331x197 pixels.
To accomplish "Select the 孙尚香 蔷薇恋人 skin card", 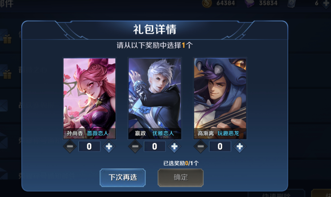I will (89, 98).
